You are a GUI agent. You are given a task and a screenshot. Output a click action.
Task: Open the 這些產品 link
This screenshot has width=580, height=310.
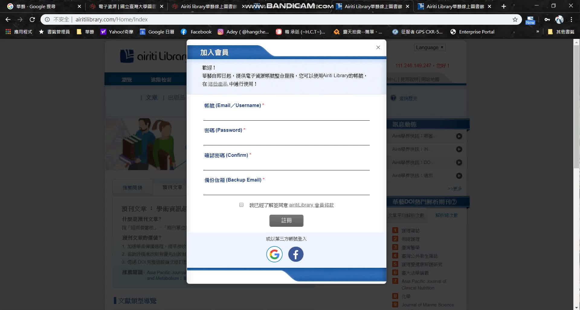click(218, 84)
